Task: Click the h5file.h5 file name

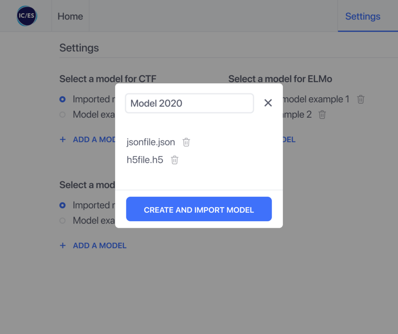Action: (145, 160)
